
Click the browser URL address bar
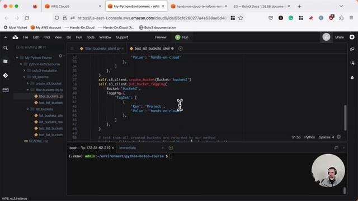pyautogui.click(x=152, y=18)
